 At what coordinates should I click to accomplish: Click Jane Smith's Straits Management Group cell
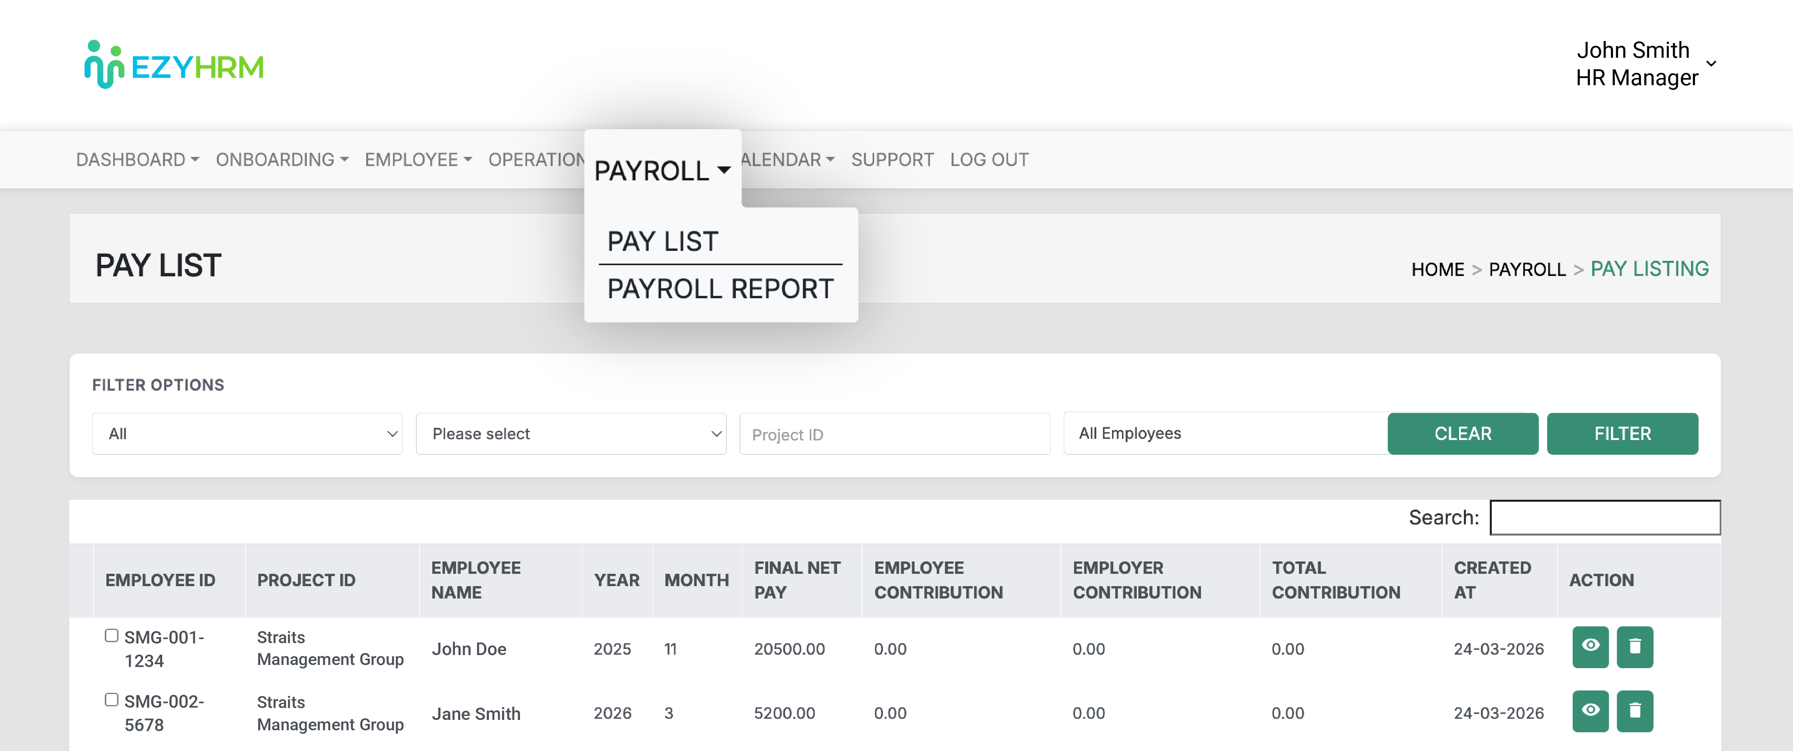[x=330, y=714]
